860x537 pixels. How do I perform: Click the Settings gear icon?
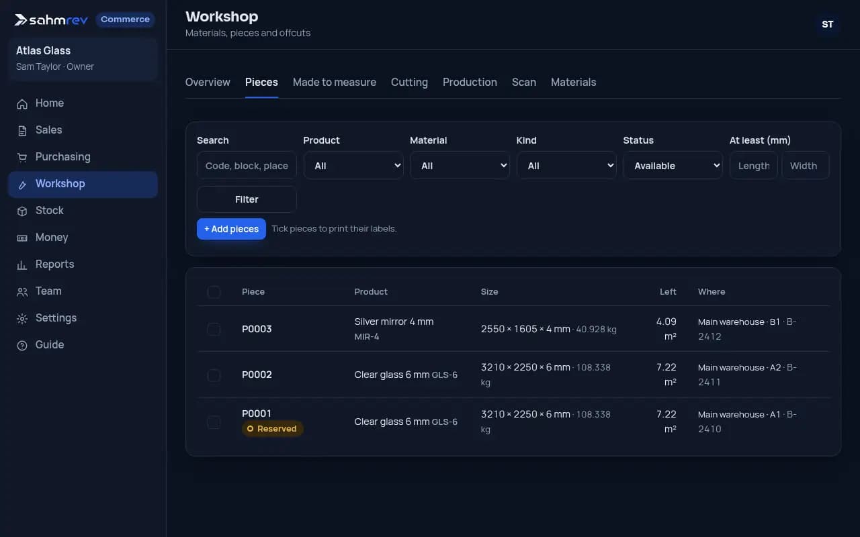[22, 318]
